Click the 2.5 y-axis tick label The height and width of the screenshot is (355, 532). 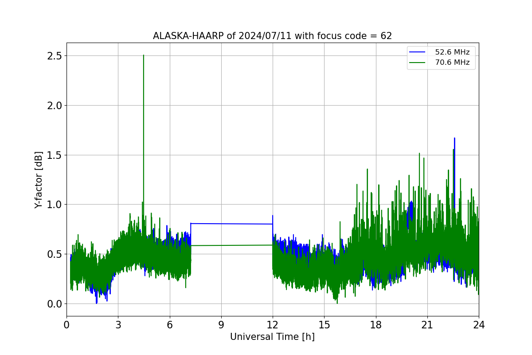(x=54, y=56)
